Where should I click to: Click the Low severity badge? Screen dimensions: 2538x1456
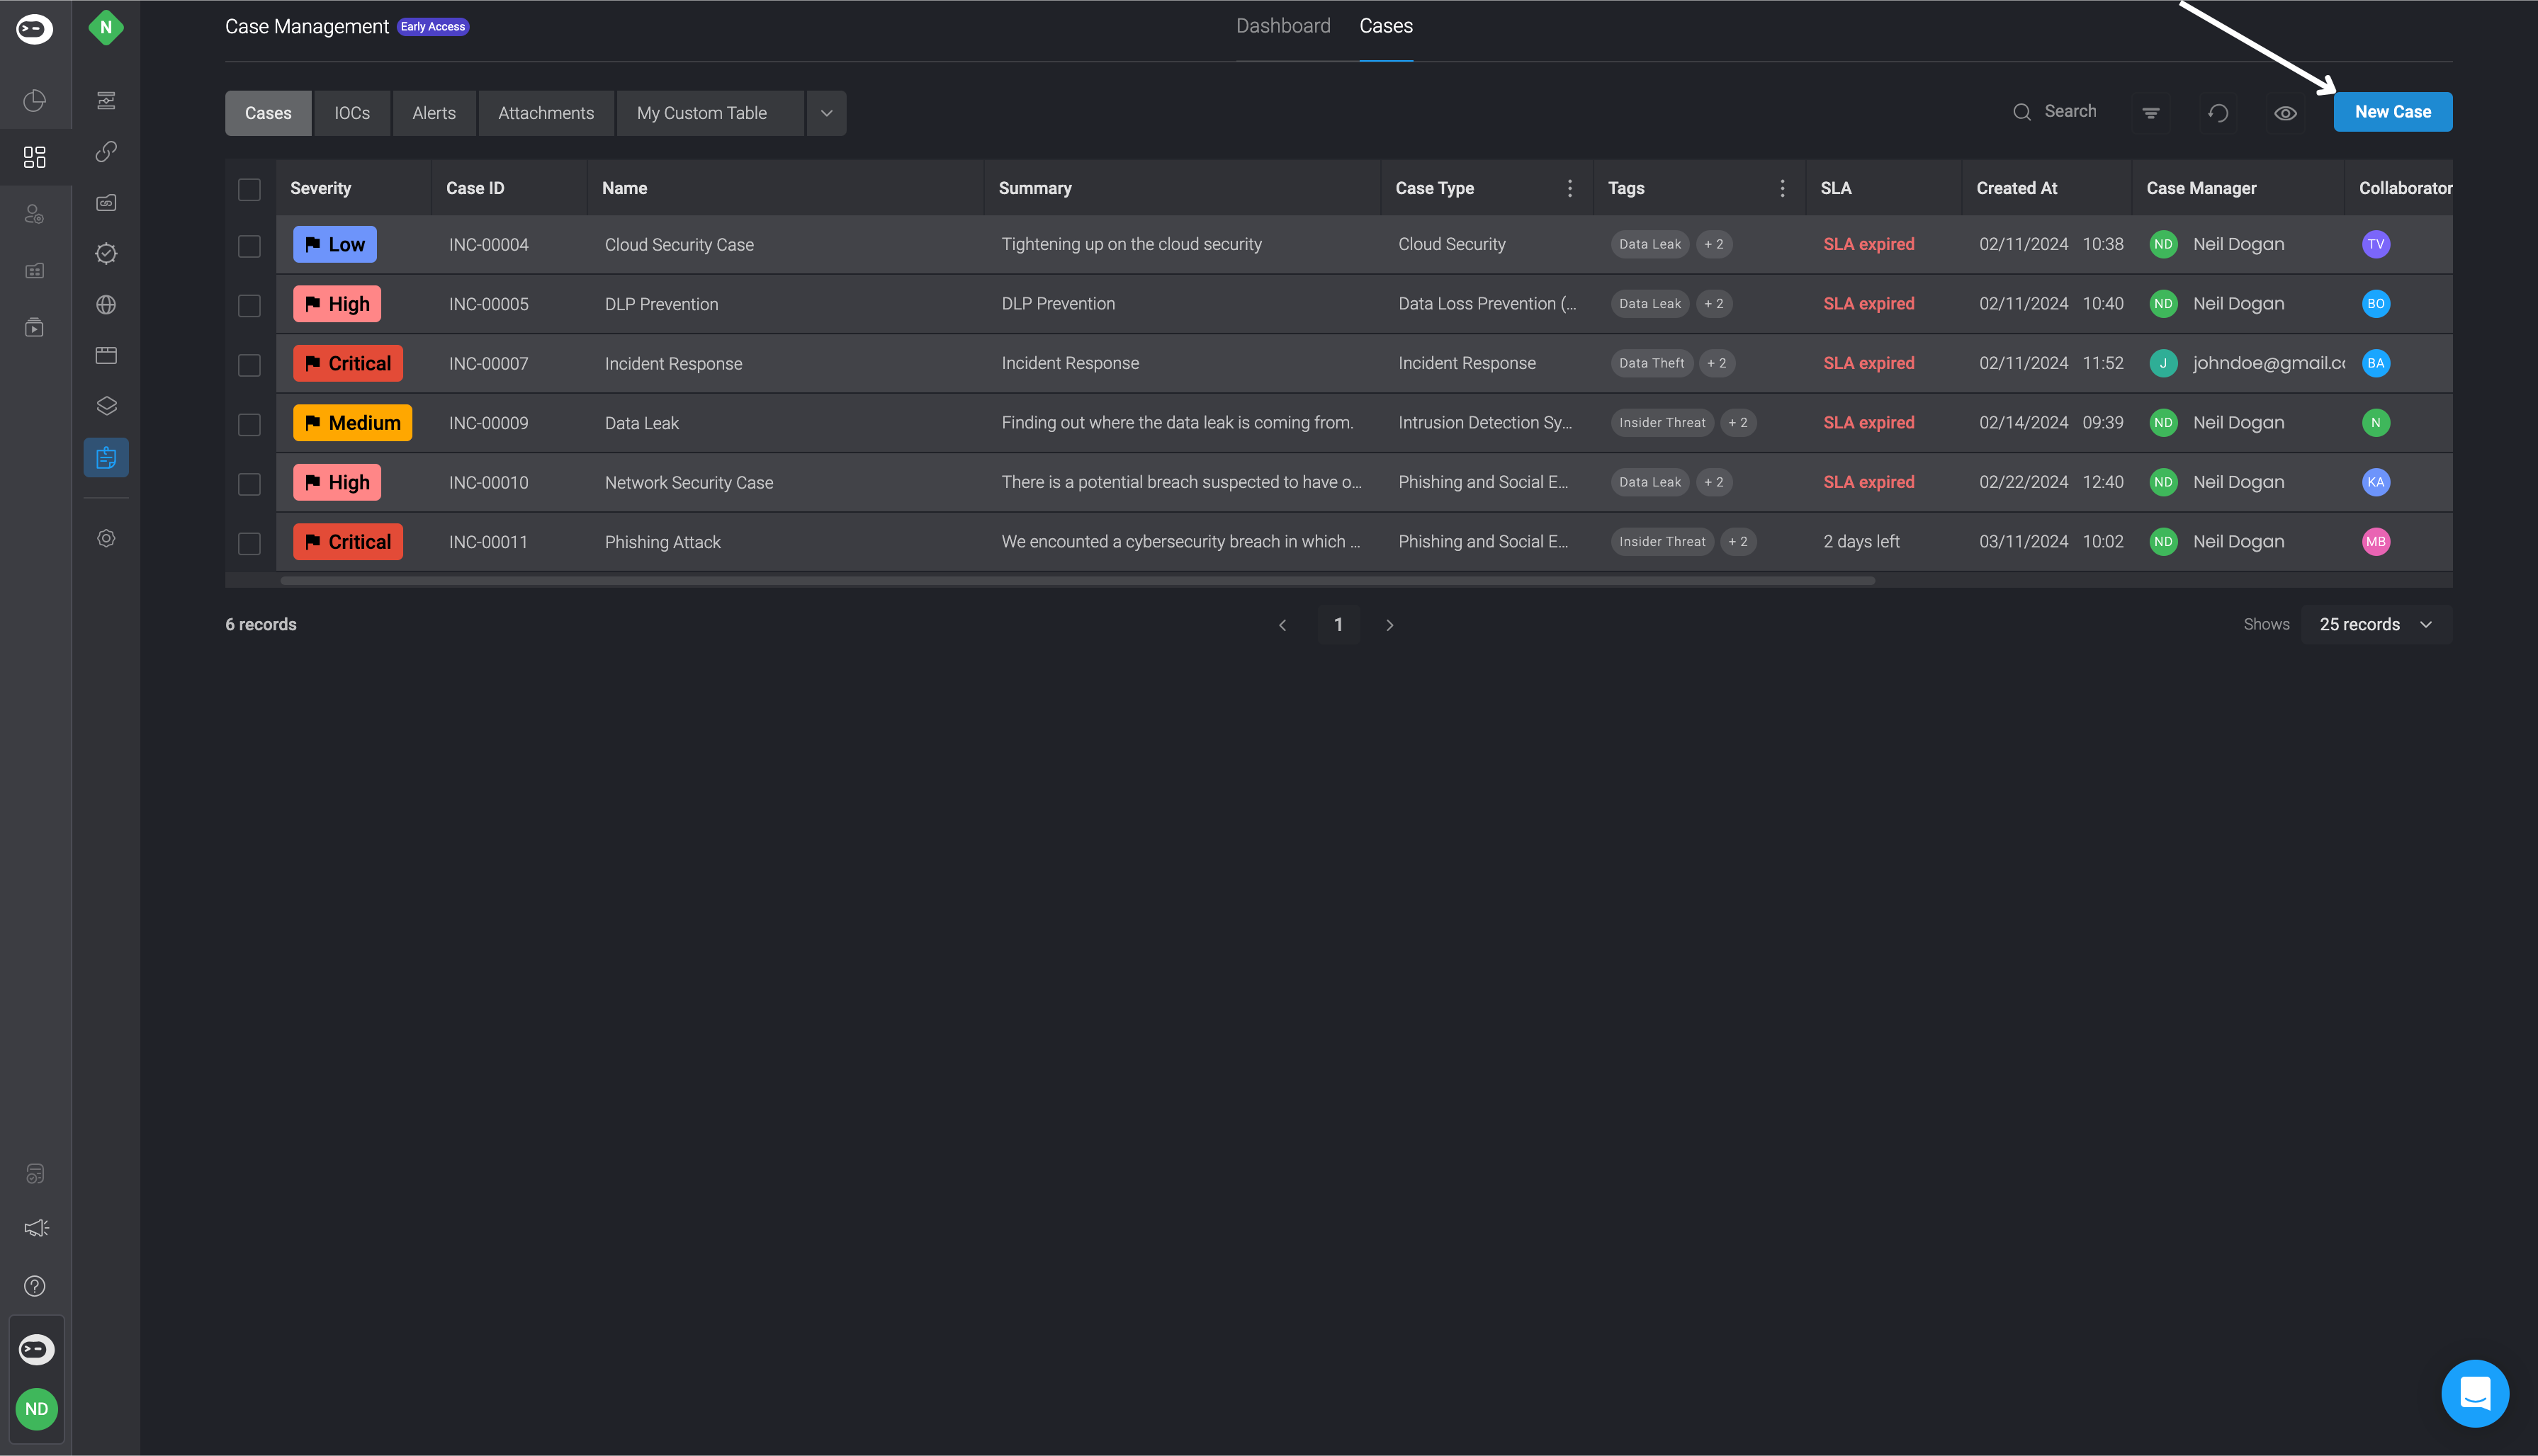[335, 244]
